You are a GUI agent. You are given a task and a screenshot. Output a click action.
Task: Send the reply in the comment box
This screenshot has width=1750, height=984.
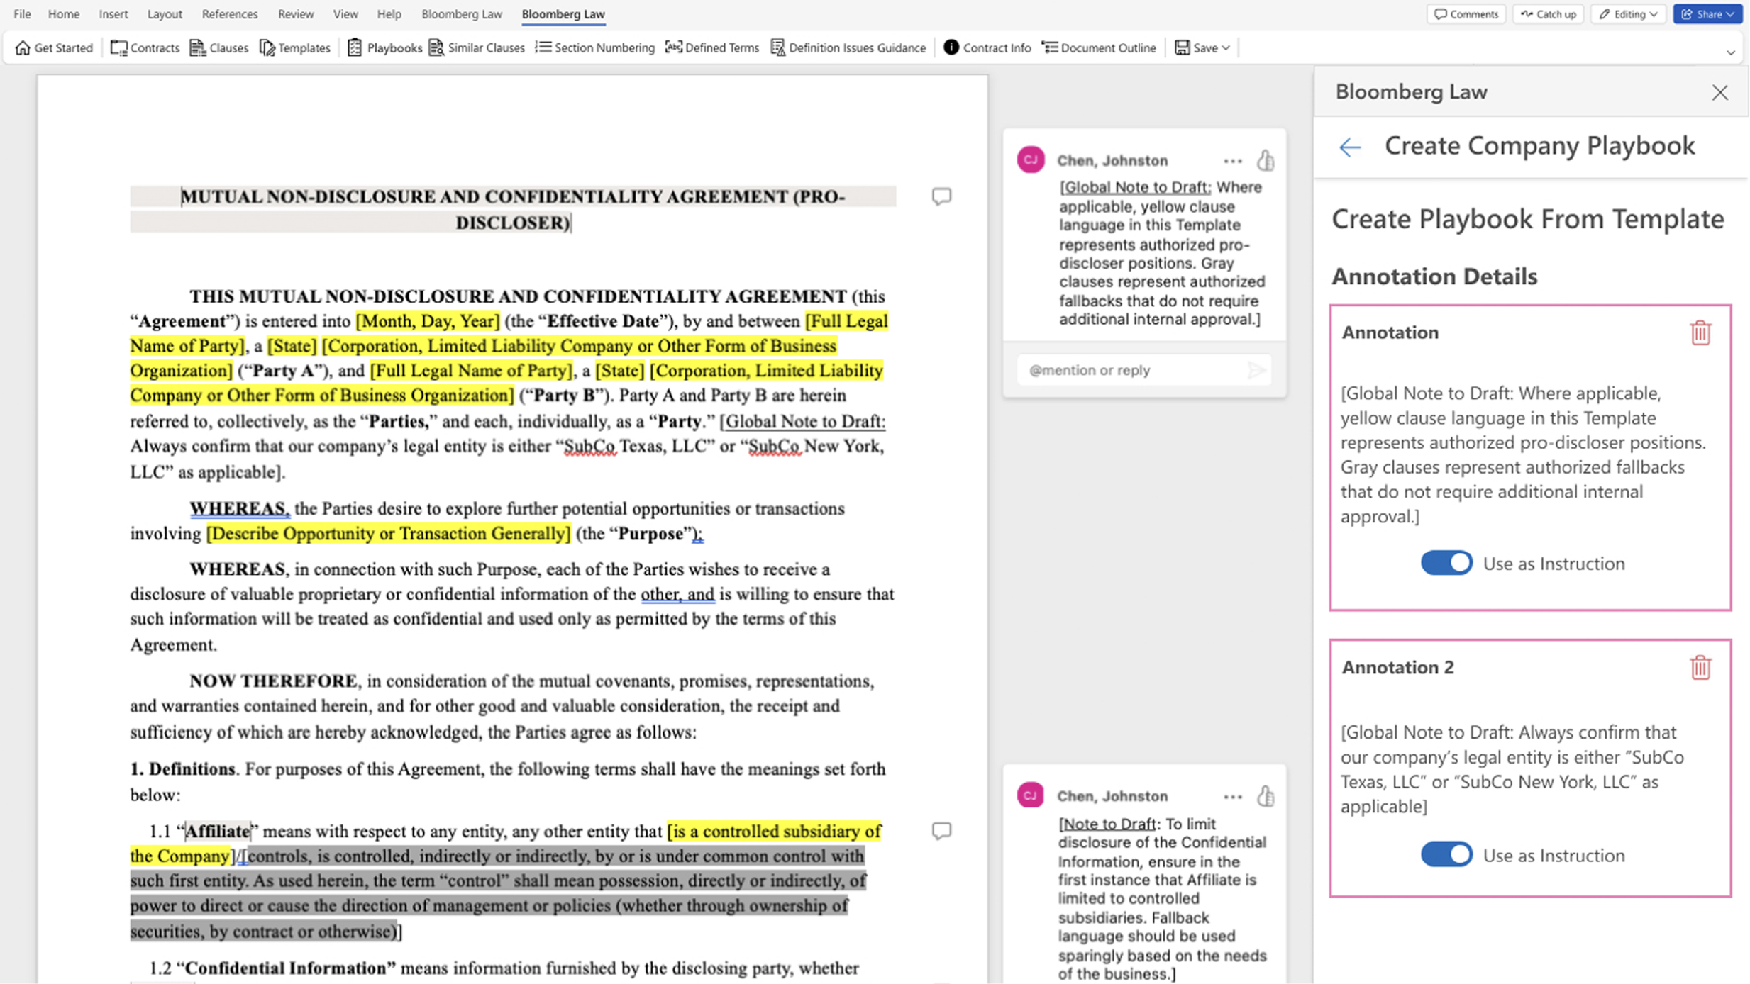coord(1256,370)
